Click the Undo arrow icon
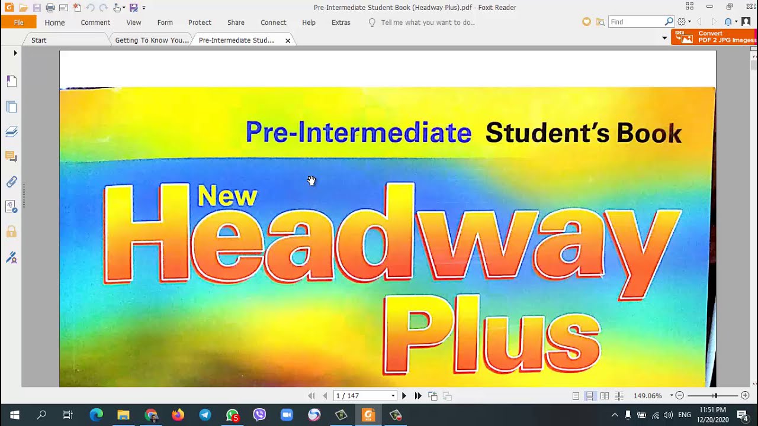Image resolution: width=758 pixels, height=426 pixels. pos(90,8)
